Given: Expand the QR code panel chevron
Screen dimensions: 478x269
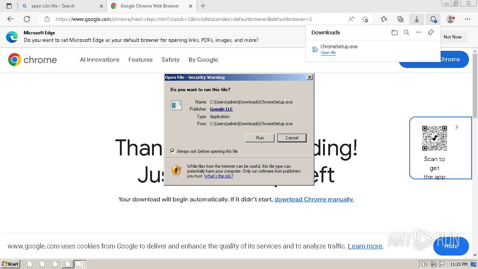Looking at the screenshot, I should [x=457, y=127].
